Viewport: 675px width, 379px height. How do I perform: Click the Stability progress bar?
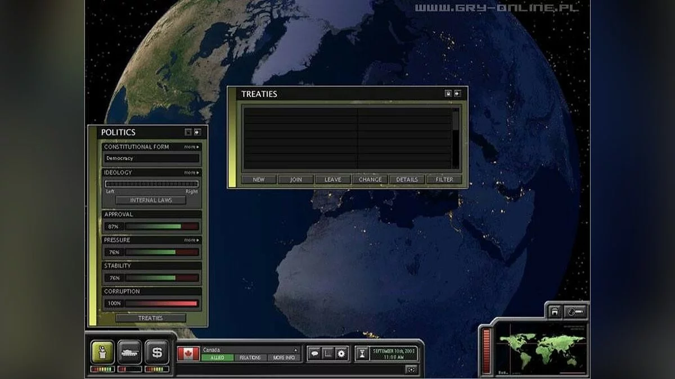(x=162, y=278)
